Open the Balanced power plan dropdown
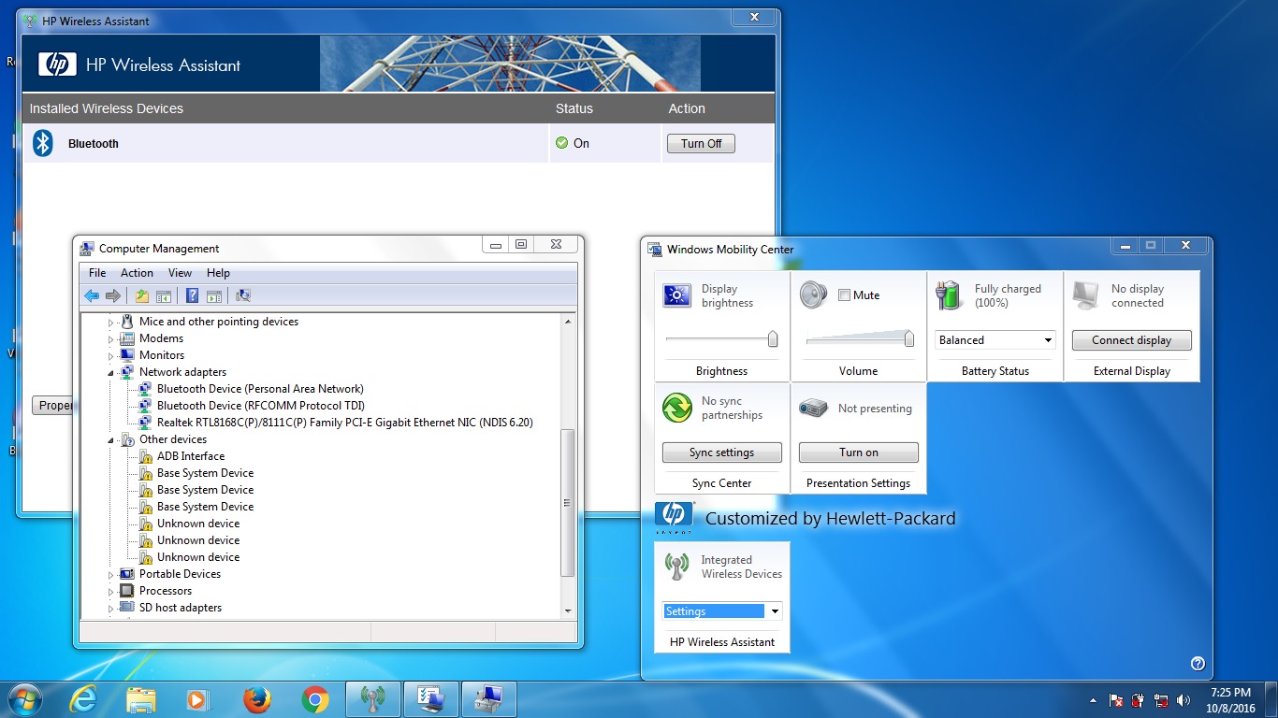This screenshot has width=1278, height=718. tap(995, 340)
